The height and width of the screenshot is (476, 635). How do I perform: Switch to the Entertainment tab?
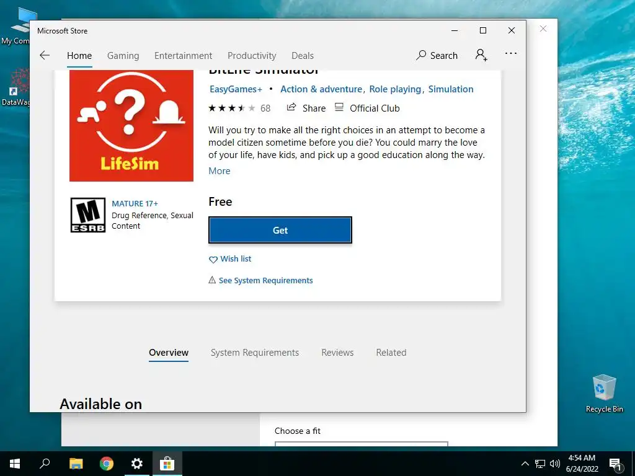pos(183,55)
